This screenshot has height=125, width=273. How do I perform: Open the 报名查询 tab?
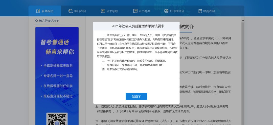[x=80, y=11]
